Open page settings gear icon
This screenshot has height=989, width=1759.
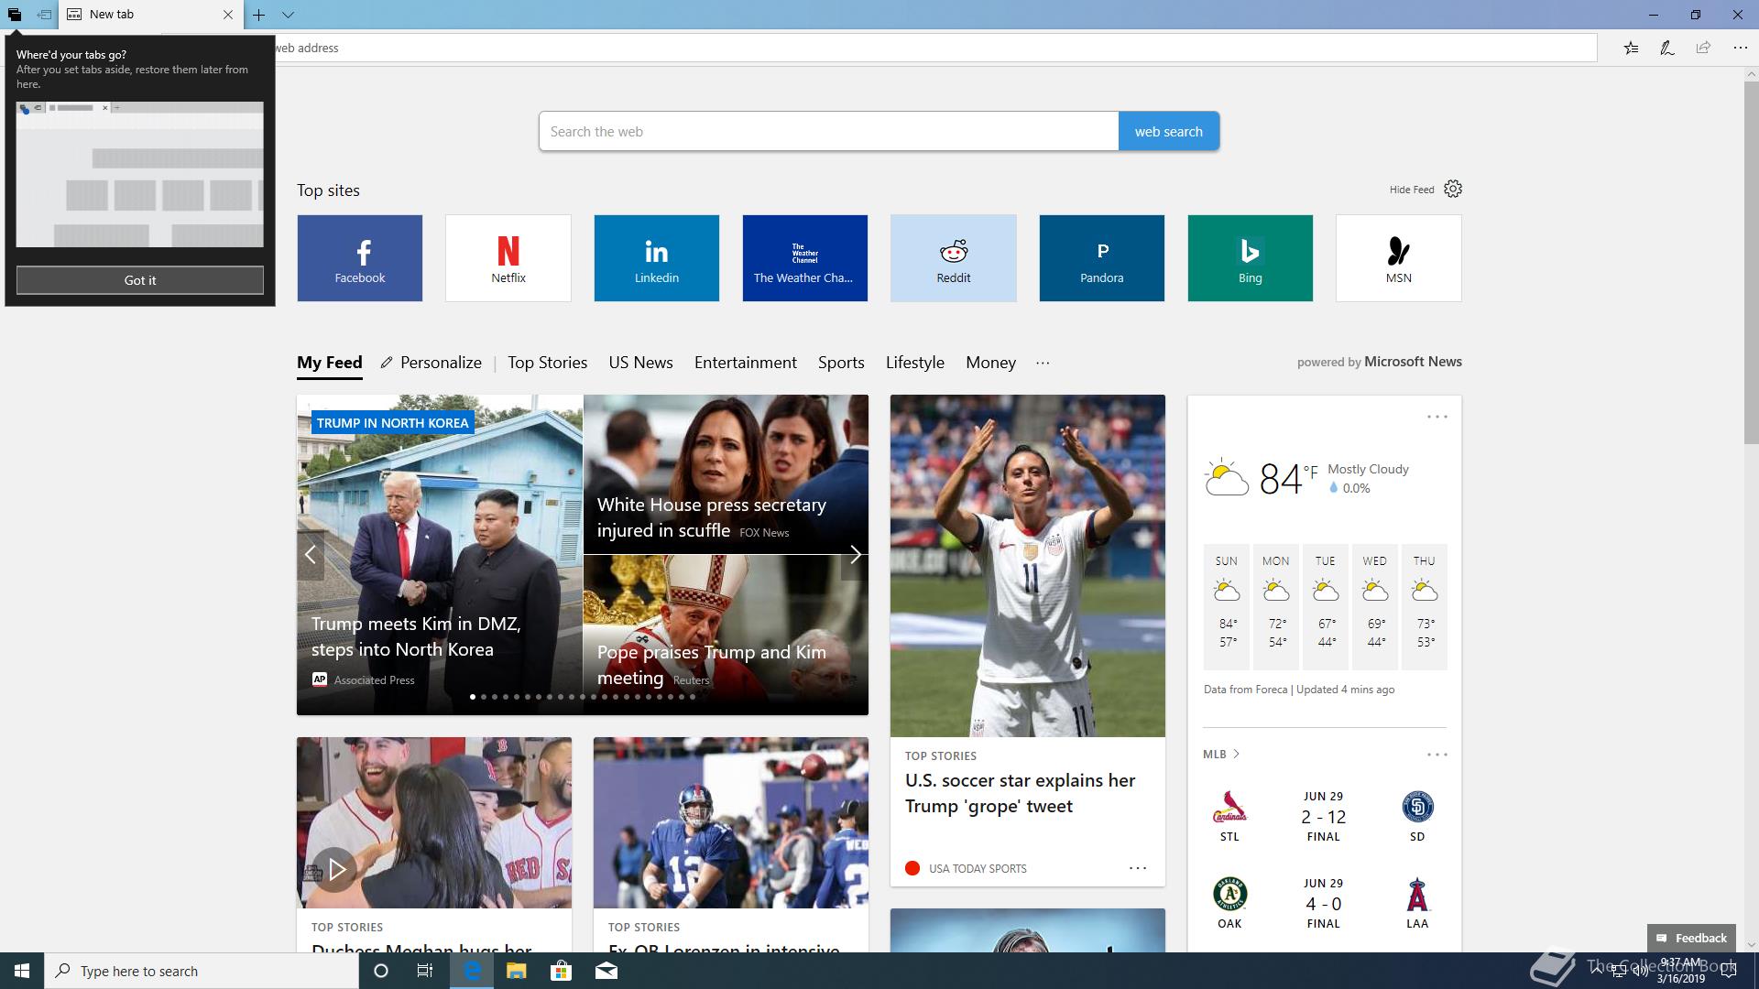(x=1453, y=189)
